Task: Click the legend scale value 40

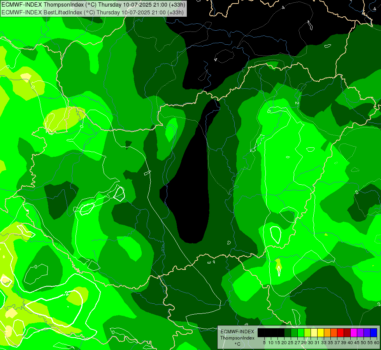Action: click(350, 343)
